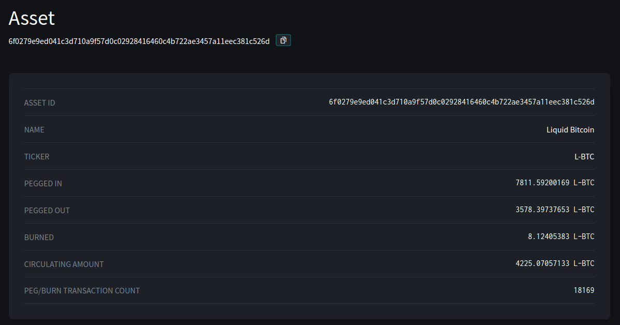
Task: Click the PEG/BURN TRANSACTION COUNT label
Action: point(82,291)
